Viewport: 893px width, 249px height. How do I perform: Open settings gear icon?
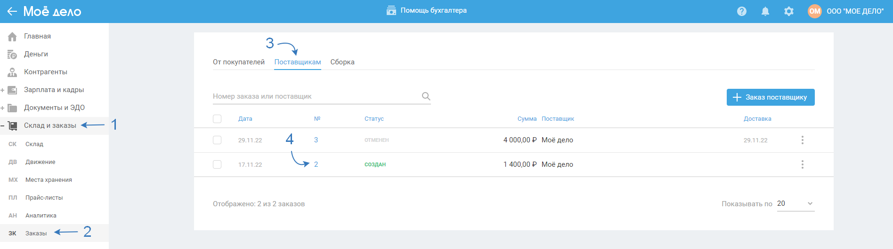[x=789, y=11]
